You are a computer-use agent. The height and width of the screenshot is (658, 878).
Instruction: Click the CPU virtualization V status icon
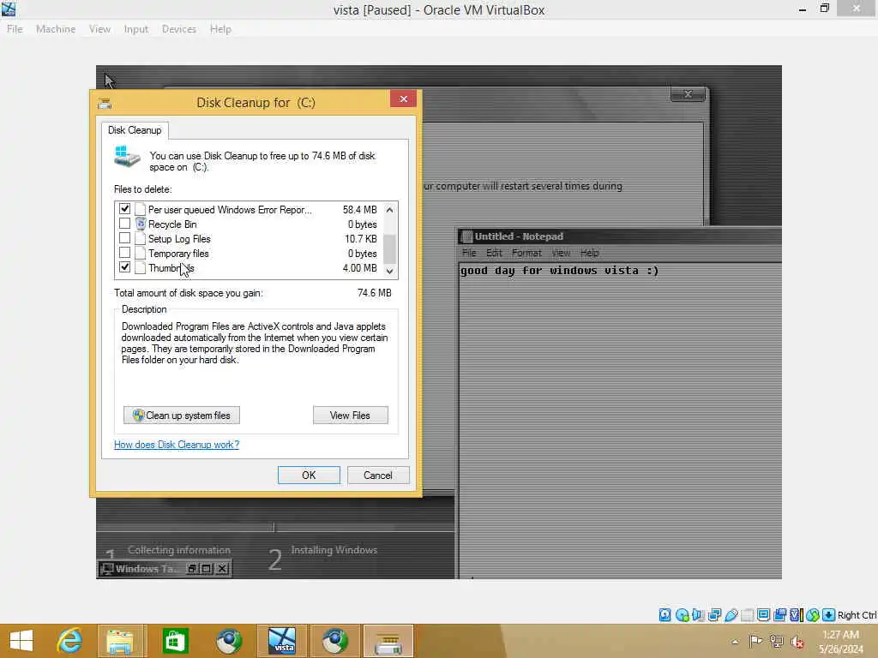796,615
